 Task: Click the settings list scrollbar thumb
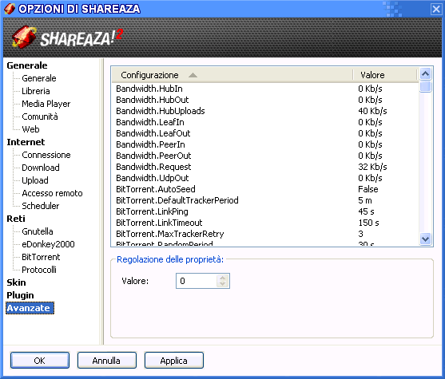425,86
